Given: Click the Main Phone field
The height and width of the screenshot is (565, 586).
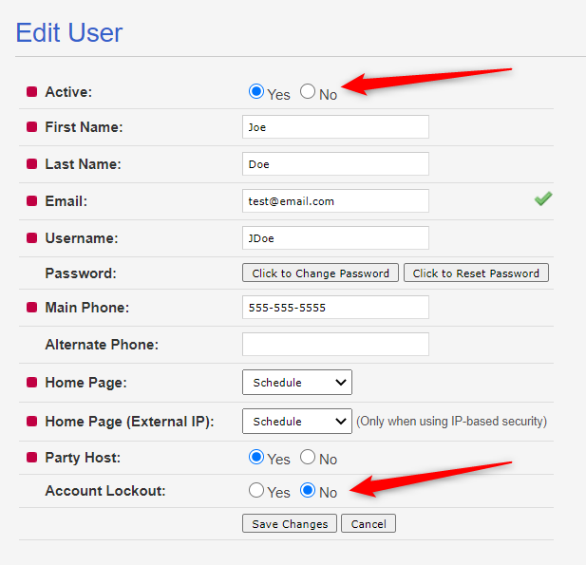Looking at the screenshot, I should tap(335, 307).
